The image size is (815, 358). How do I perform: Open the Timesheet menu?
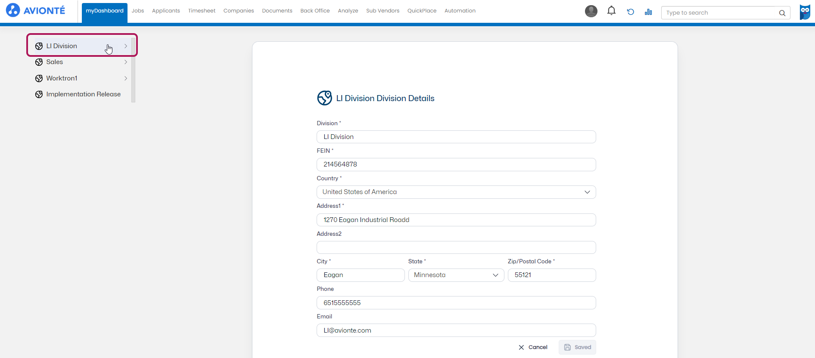point(202,11)
